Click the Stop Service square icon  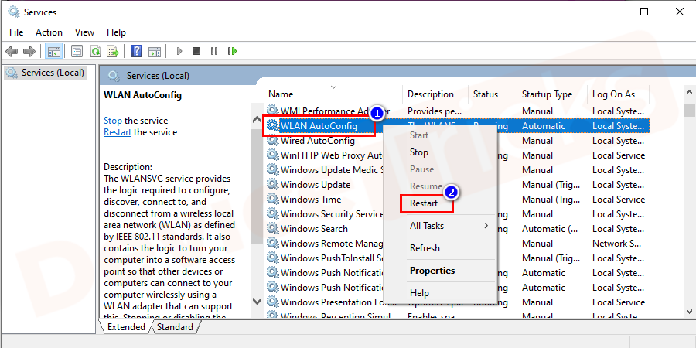(196, 52)
